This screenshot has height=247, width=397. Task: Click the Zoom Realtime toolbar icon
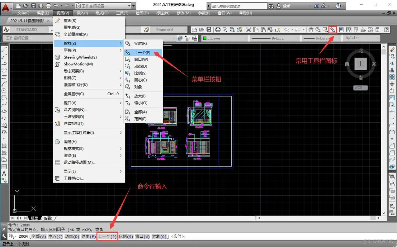[x=318, y=30]
